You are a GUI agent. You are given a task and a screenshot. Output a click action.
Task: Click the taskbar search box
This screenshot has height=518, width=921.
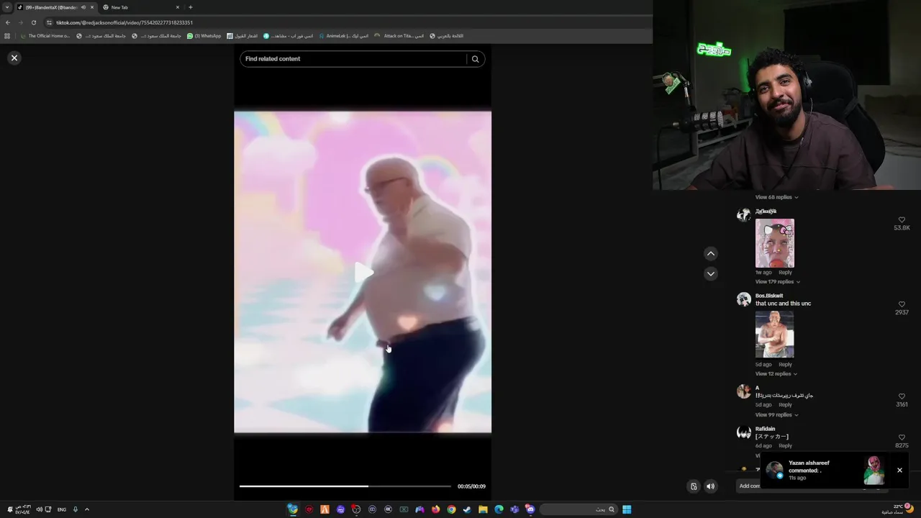click(578, 509)
